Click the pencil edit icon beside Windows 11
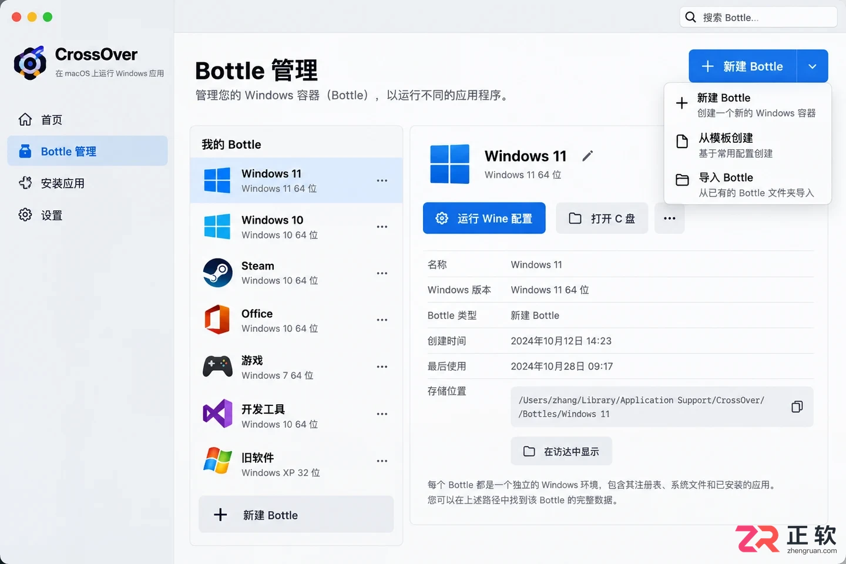 [587, 156]
